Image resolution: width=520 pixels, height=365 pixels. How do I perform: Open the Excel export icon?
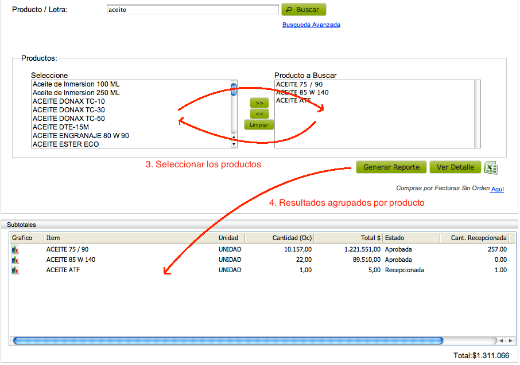[491, 167]
